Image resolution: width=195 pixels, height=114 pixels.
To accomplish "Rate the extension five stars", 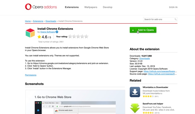I will pos(86,37).
